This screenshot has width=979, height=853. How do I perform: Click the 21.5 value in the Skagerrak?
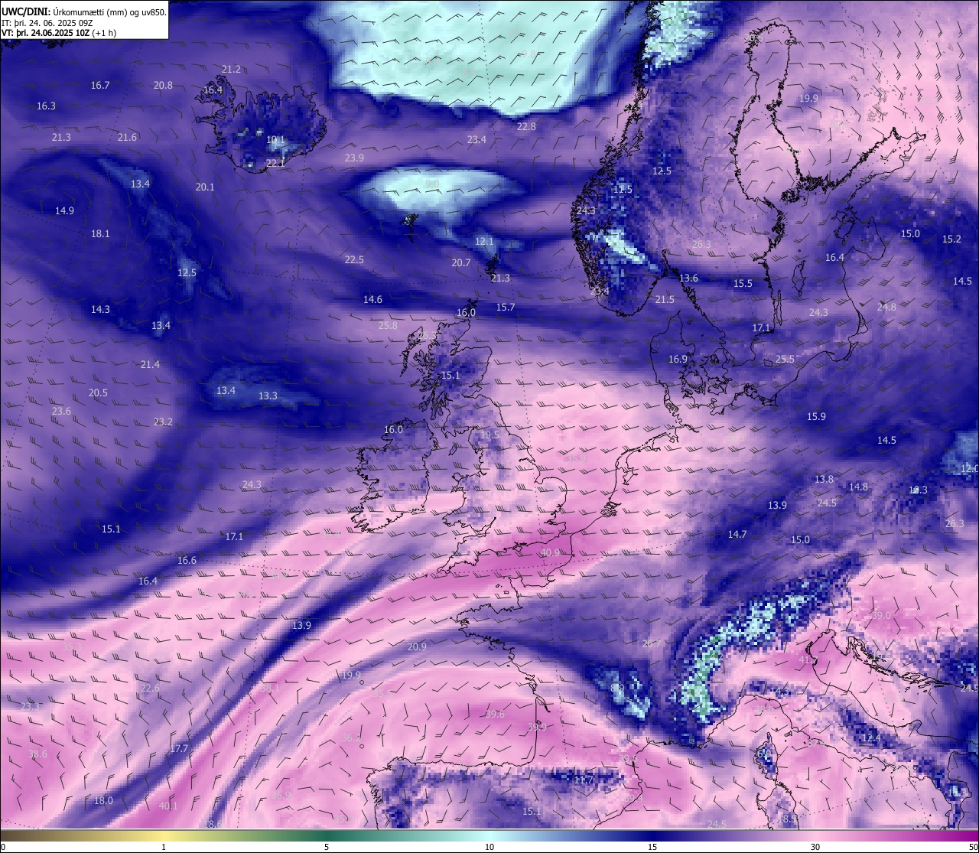pyautogui.click(x=665, y=299)
